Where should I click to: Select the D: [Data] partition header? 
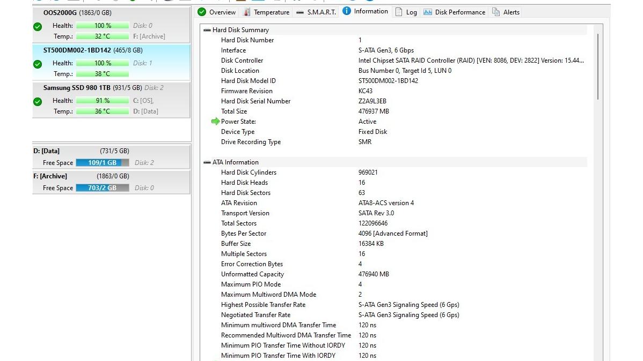(x=81, y=151)
